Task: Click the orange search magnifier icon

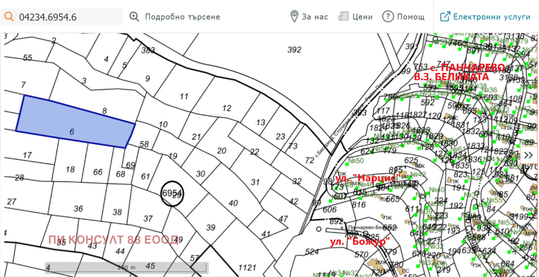Action: pyautogui.click(x=9, y=17)
